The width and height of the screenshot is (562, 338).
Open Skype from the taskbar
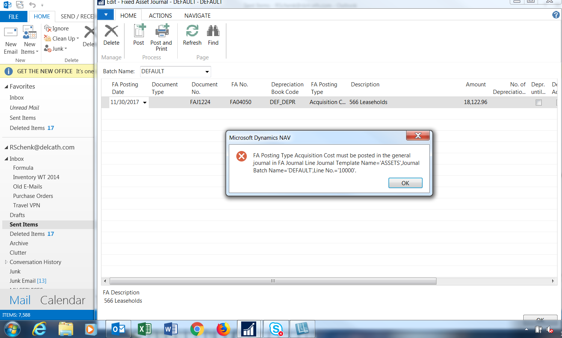(x=276, y=329)
